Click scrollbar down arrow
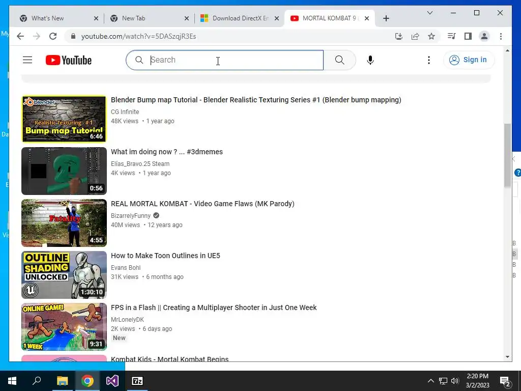The image size is (521, 391). [507, 357]
